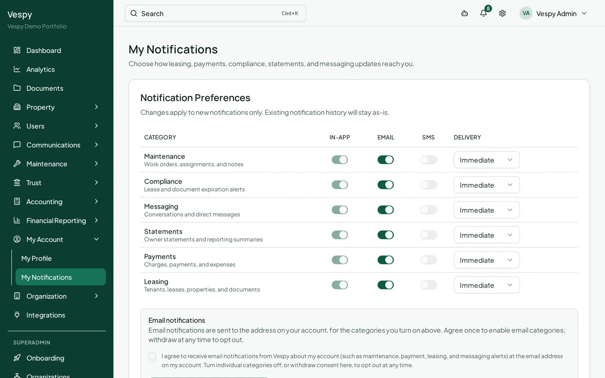Click the search magnifier icon
Screen dimensions: 605x378
[134, 13]
